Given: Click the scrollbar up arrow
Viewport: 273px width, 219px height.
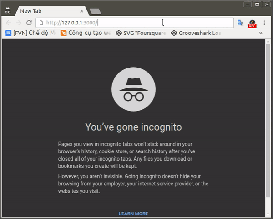Looking at the screenshot, I should [268, 41].
